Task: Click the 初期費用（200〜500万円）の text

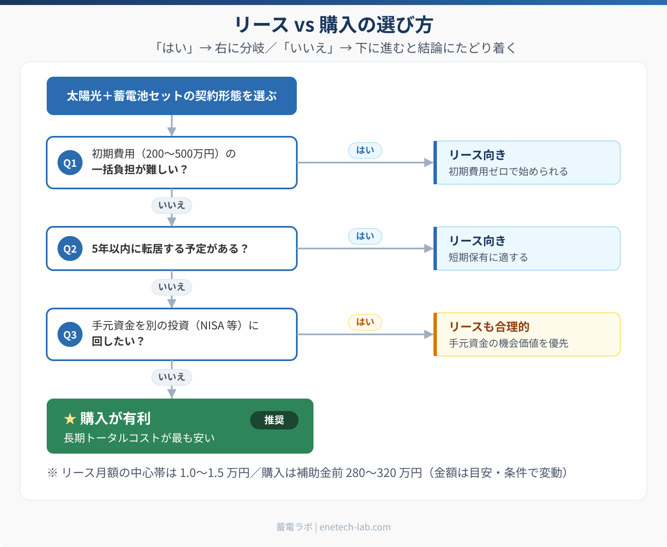Action: coord(164,154)
